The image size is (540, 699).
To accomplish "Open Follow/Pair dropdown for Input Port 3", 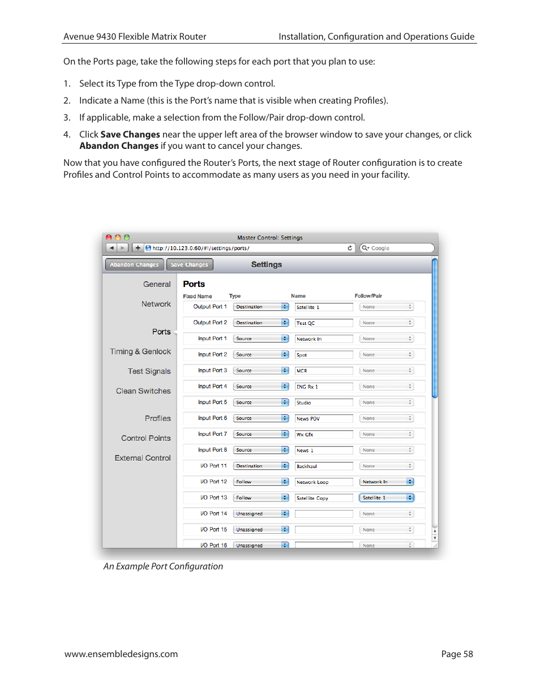I will point(387,371).
